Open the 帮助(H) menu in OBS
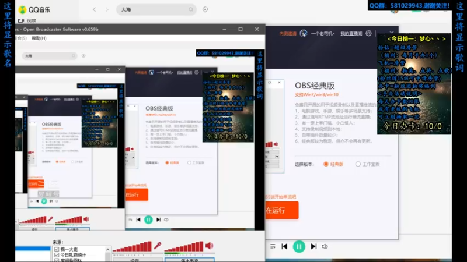 click(39, 38)
